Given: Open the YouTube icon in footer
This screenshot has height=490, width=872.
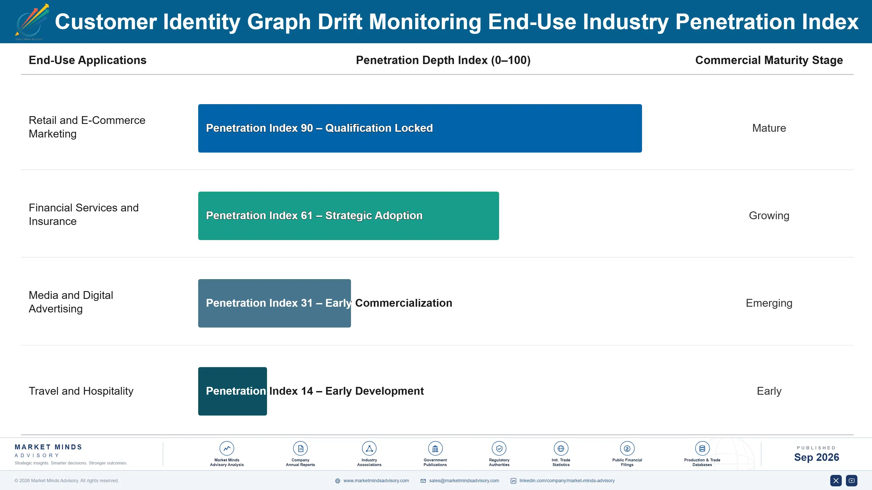Looking at the screenshot, I should click(852, 481).
